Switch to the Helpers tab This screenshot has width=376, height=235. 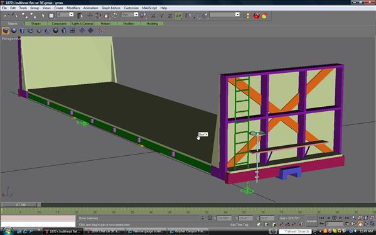[105, 23]
